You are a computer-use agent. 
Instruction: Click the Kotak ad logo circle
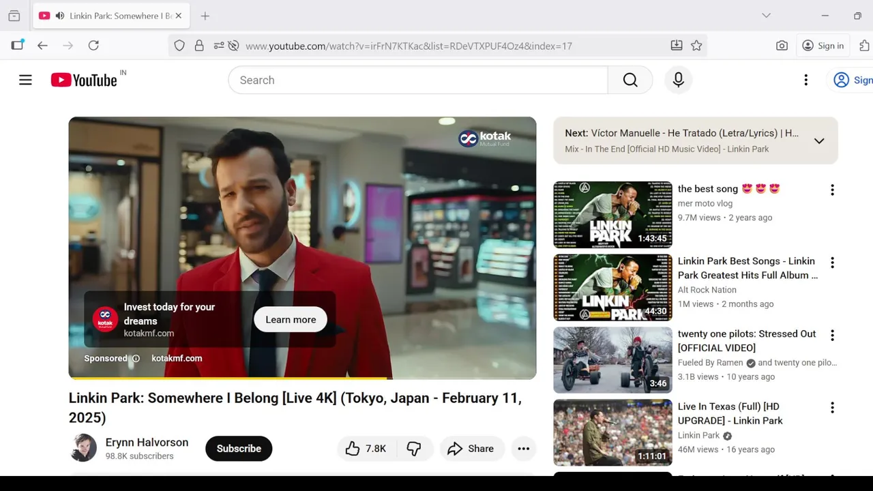(105, 319)
